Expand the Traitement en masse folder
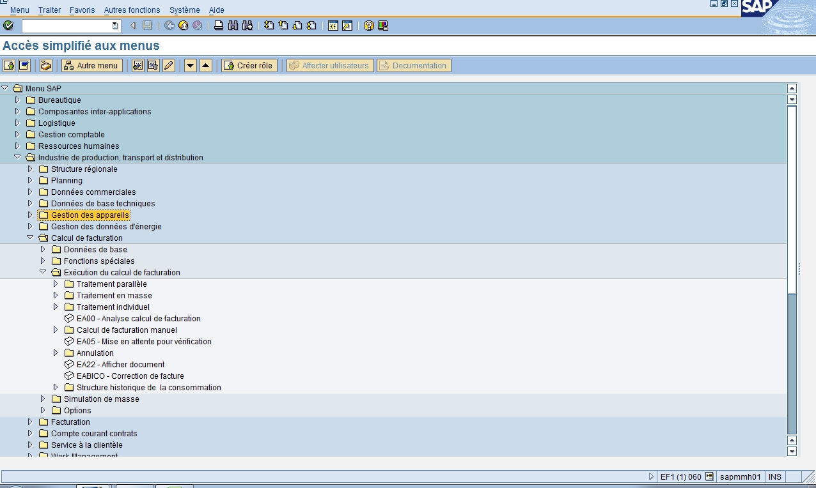The height and width of the screenshot is (488, 816). pyautogui.click(x=56, y=295)
